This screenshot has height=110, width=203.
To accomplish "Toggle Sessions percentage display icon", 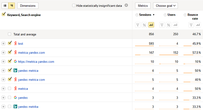I will click(x=144, y=25).
